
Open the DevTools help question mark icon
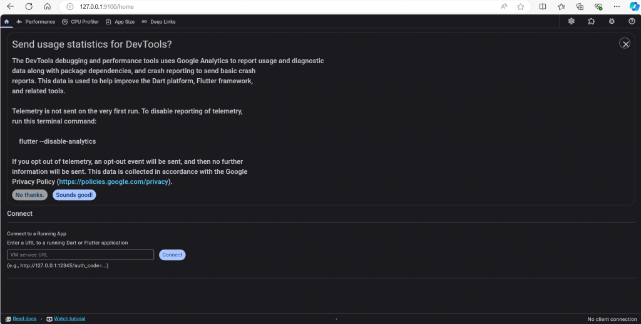[632, 21]
